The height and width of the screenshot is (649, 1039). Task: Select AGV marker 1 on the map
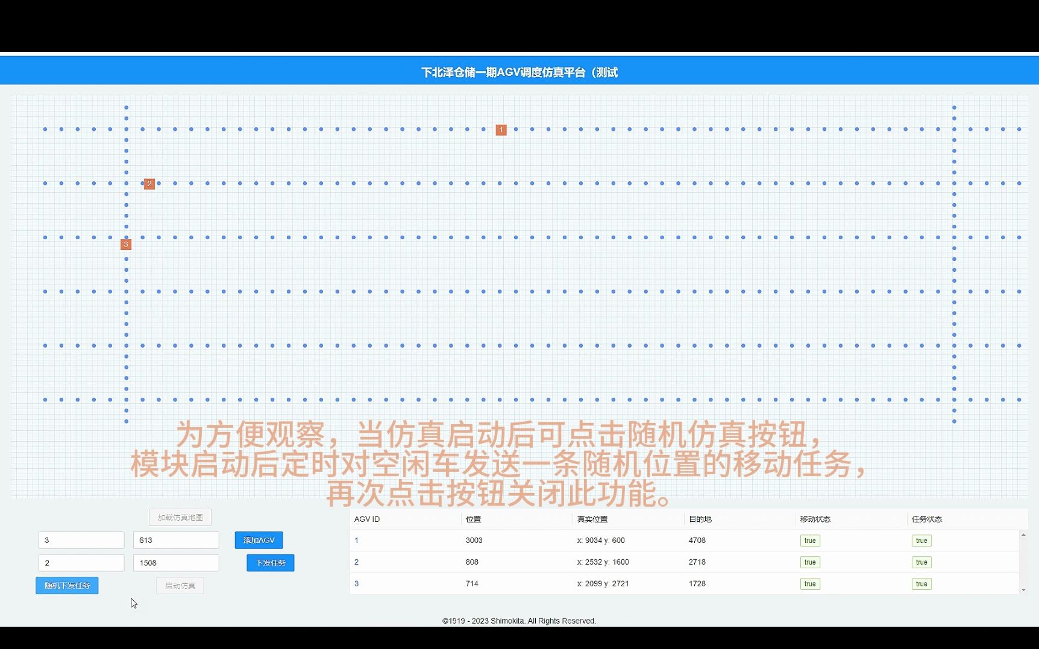coord(501,130)
